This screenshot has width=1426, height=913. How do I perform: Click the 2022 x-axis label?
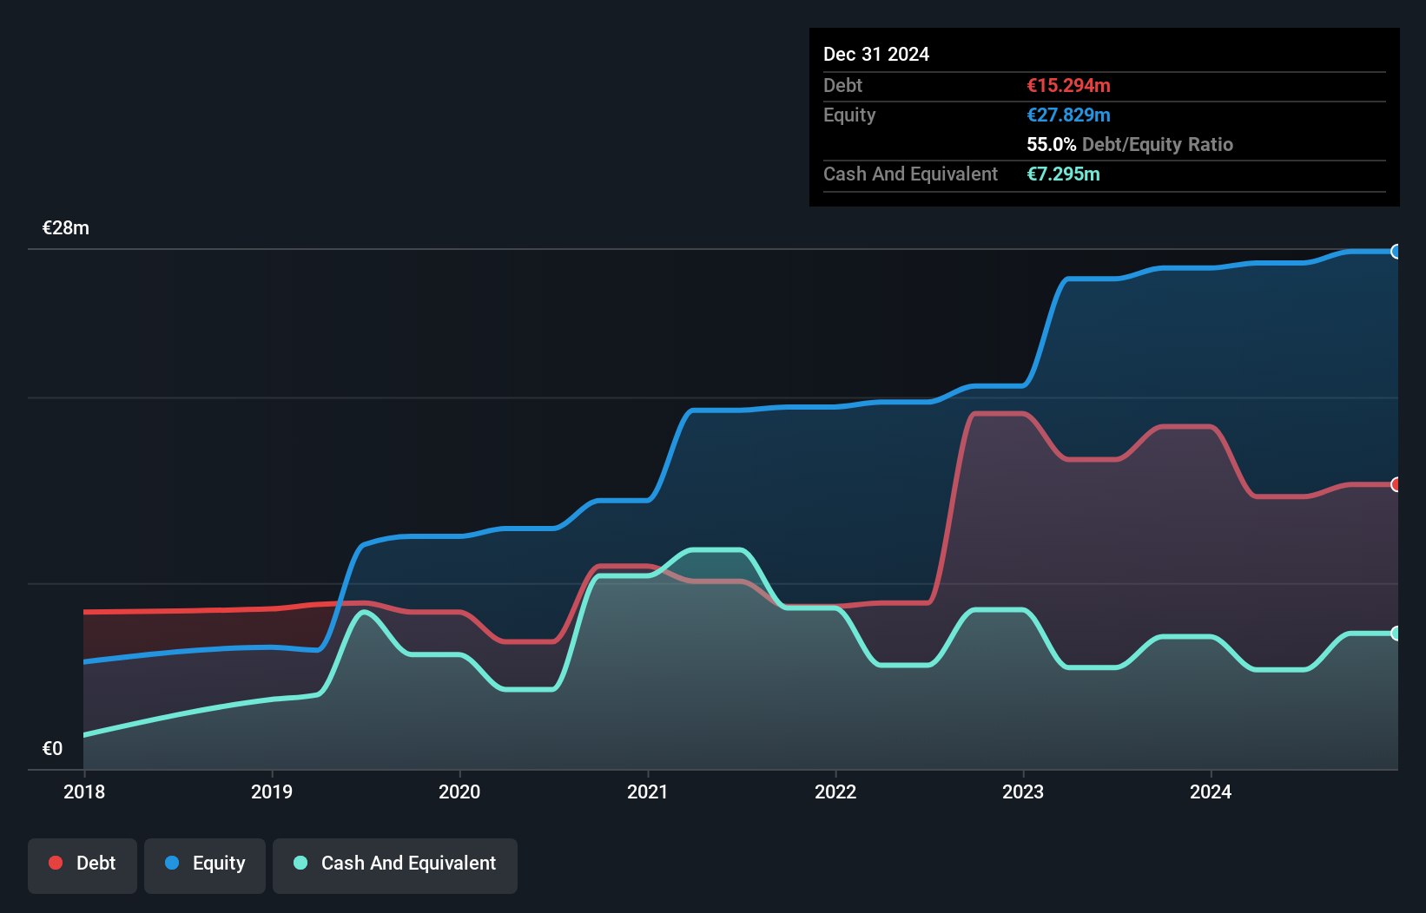pyautogui.click(x=835, y=791)
